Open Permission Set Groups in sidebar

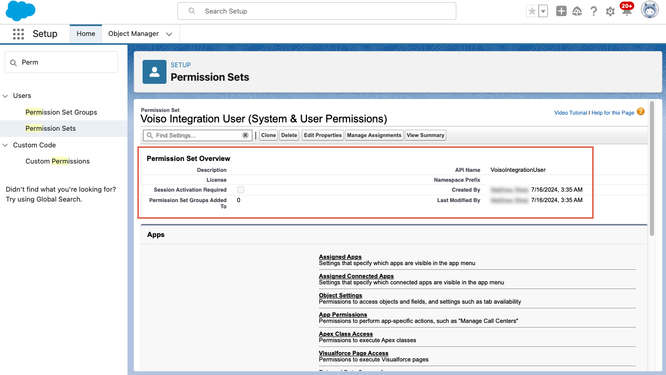point(61,113)
